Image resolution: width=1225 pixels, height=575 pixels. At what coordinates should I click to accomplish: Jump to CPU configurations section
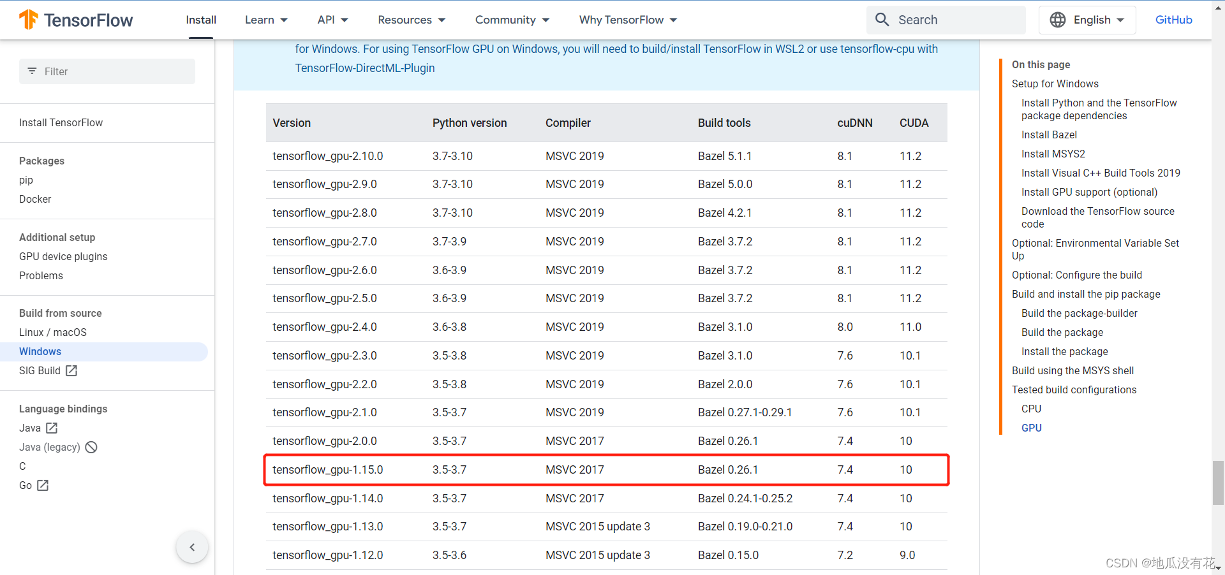tap(1031, 409)
